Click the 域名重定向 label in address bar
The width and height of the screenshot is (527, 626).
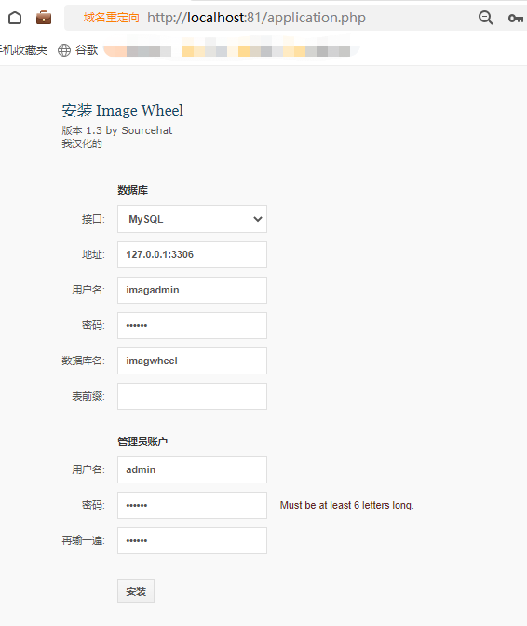click(x=112, y=18)
